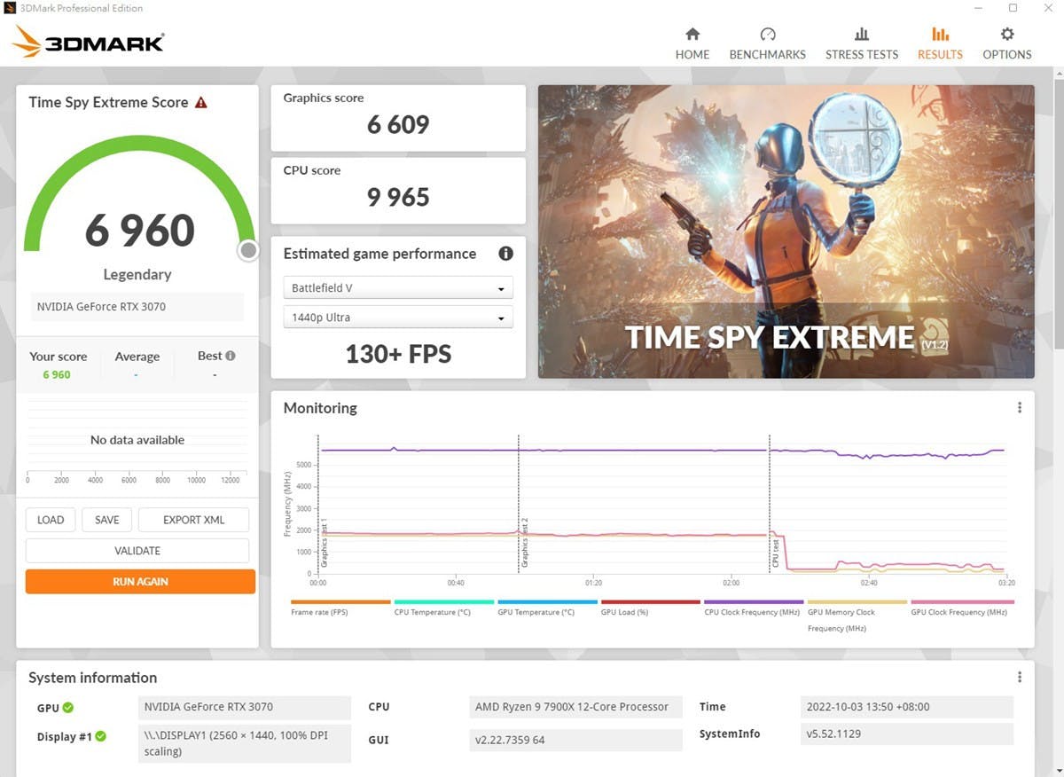Click GPU green check status icon

pyautogui.click(x=68, y=708)
